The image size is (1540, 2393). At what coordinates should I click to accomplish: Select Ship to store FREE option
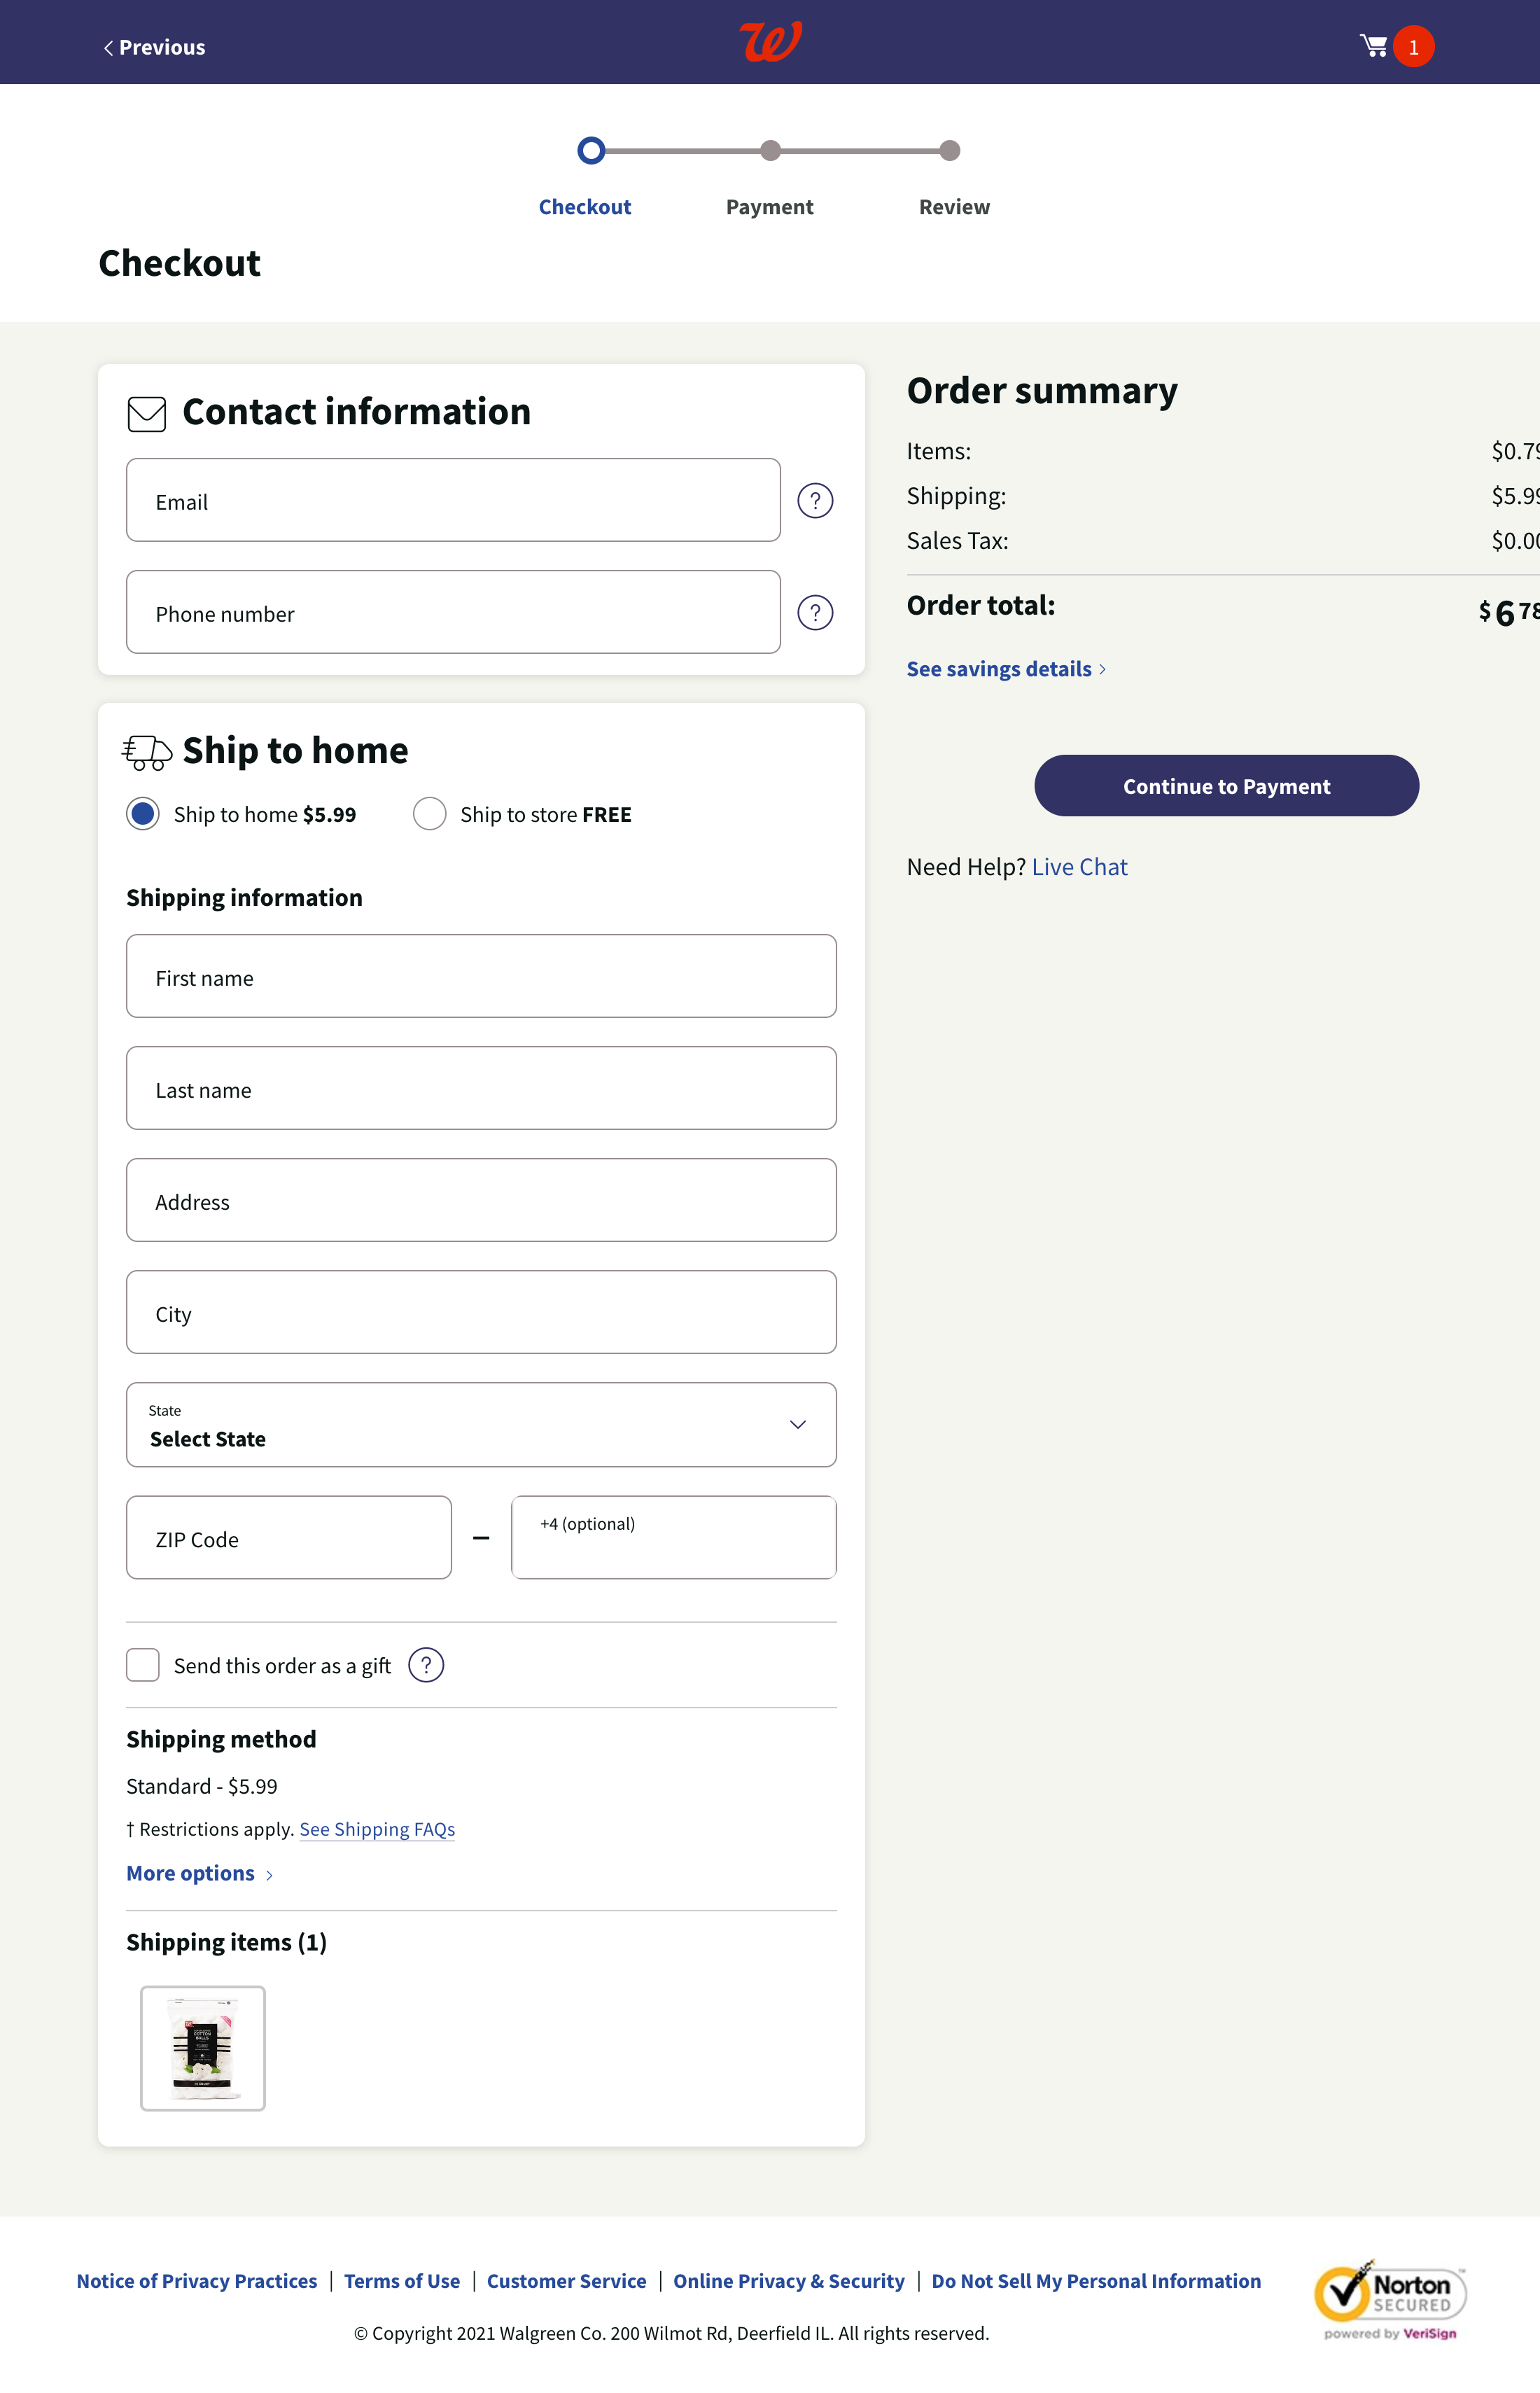click(x=430, y=814)
